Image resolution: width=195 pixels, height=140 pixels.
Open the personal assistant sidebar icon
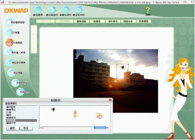coord(10,52)
